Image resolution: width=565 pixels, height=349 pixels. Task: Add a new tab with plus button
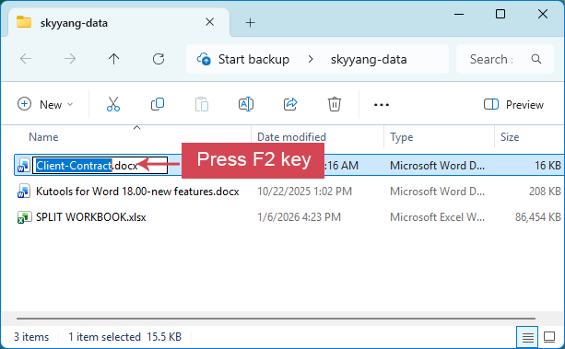(x=250, y=23)
